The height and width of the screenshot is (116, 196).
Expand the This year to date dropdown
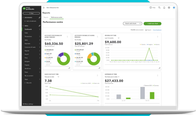[x=52, y=77]
